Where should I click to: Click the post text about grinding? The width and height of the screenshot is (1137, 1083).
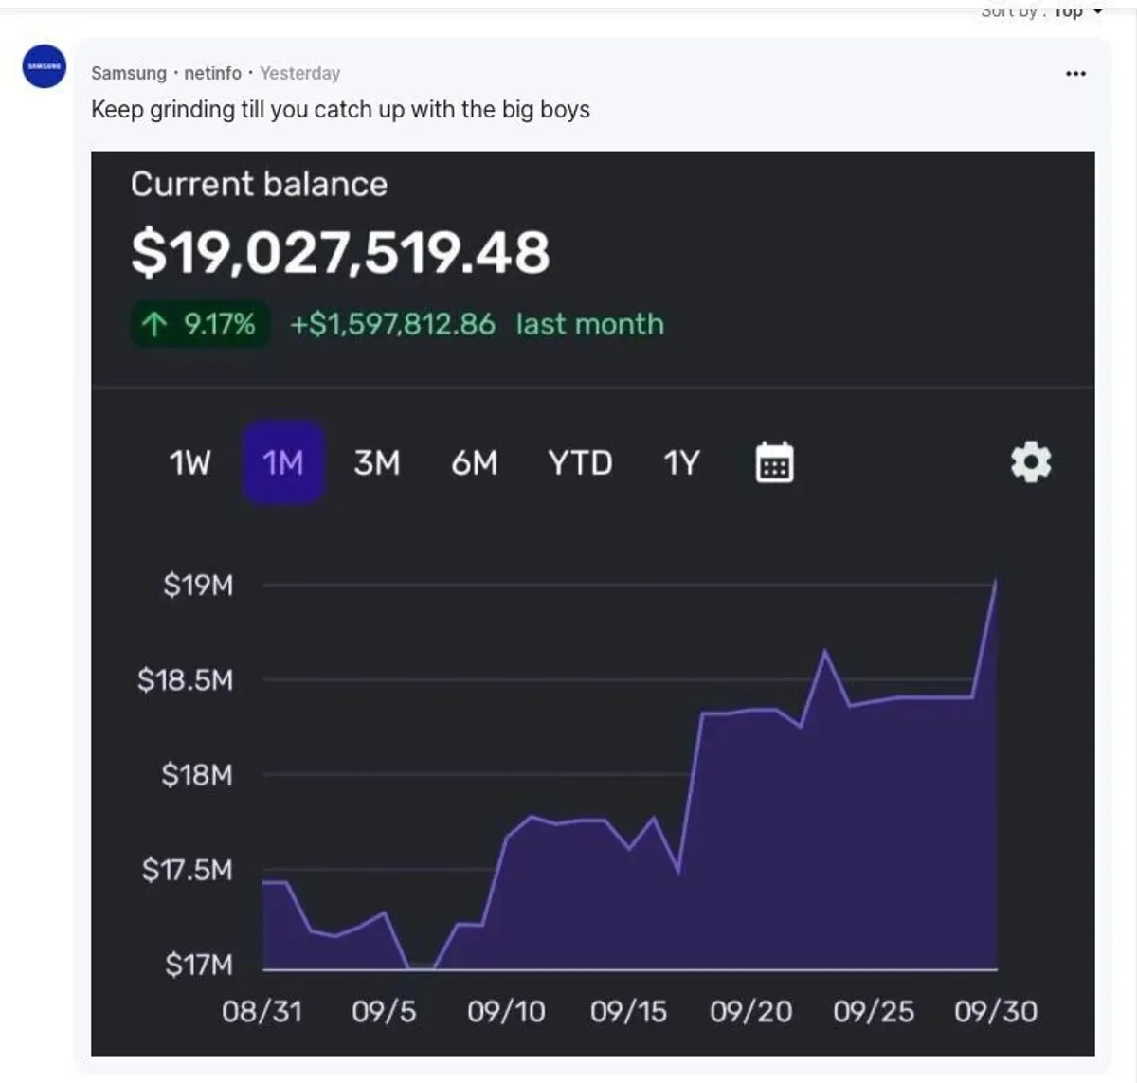(x=340, y=110)
